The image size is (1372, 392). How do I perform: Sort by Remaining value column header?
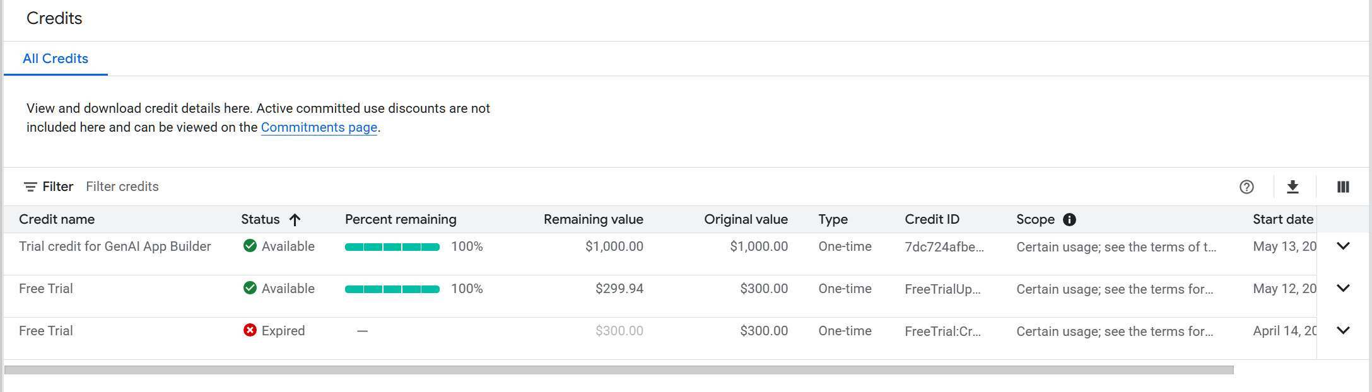coord(593,219)
